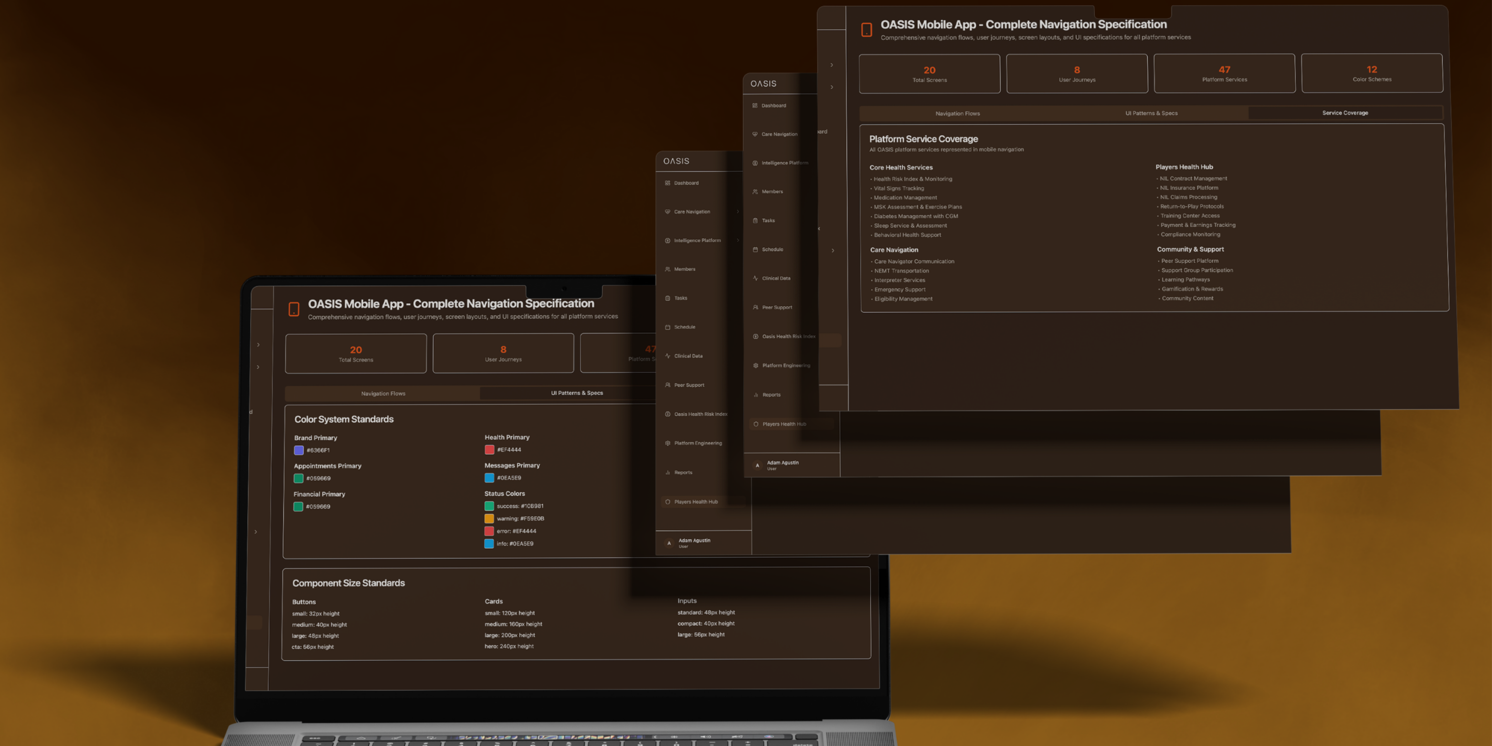
Task: Click Platform Engineering gear icon in leftmost sidebar
Action: (667, 444)
